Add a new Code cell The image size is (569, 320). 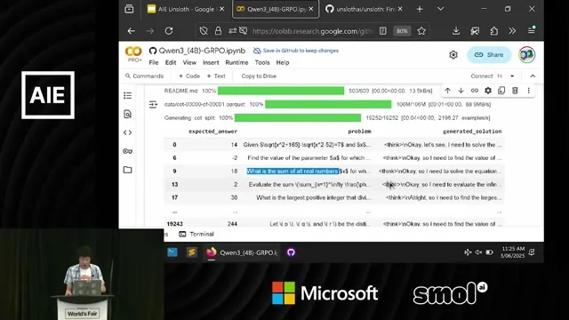[189, 76]
